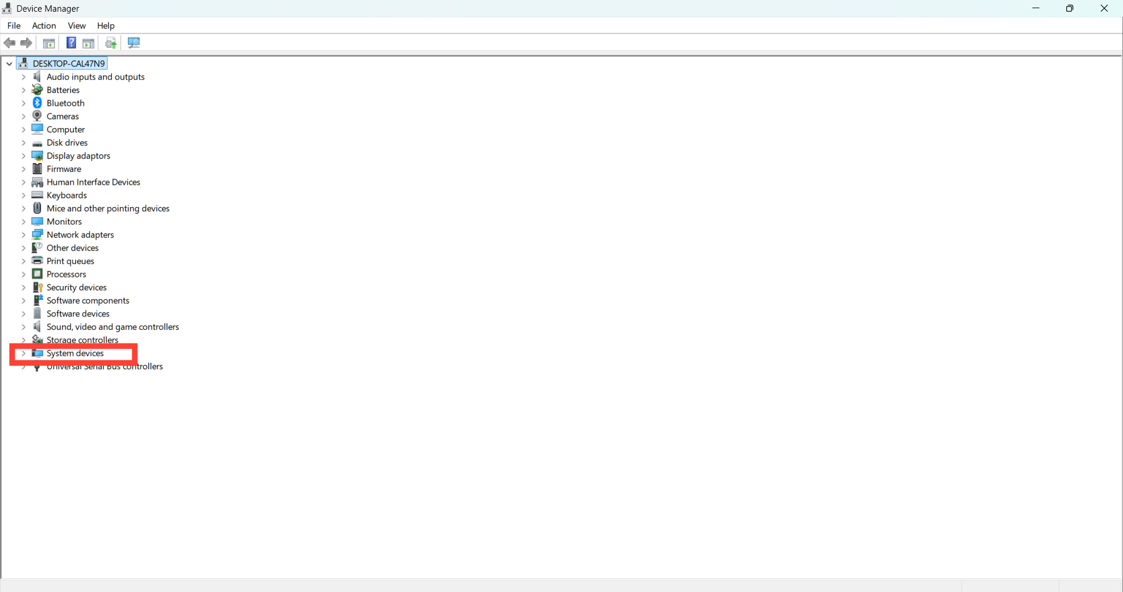Open the Action menu
This screenshot has width=1123, height=592.
pos(44,26)
